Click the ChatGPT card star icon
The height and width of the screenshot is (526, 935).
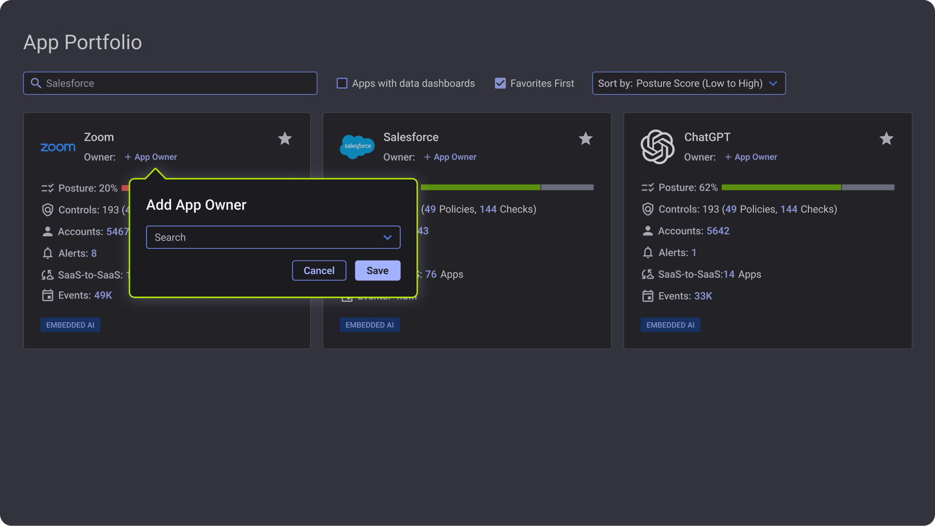(886, 139)
